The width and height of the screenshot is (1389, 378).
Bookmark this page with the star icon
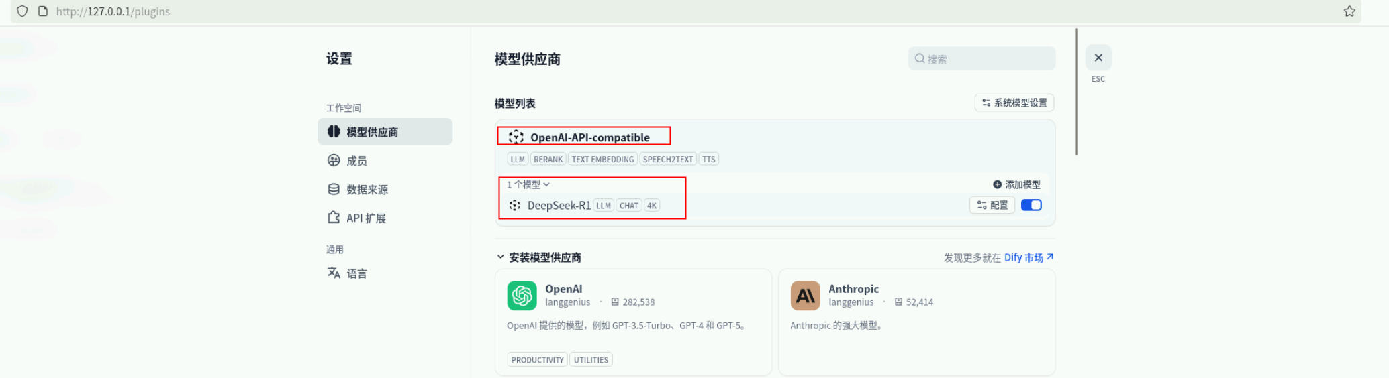(x=1349, y=11)
